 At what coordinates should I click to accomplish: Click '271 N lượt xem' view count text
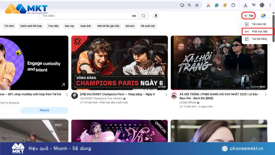pos(89,102)
